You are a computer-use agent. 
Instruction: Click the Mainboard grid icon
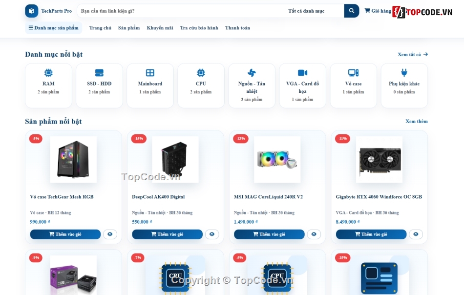pyautogui.click(x=150, y=73)
